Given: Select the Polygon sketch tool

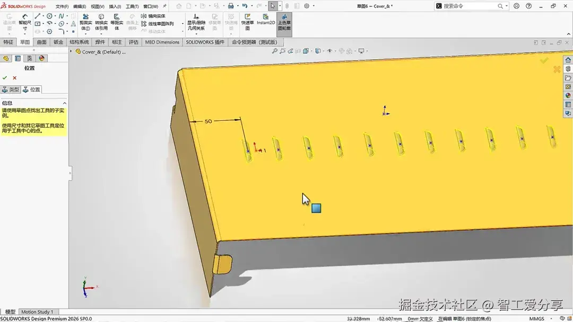Looking at the screenshot, I should [49, 31].
